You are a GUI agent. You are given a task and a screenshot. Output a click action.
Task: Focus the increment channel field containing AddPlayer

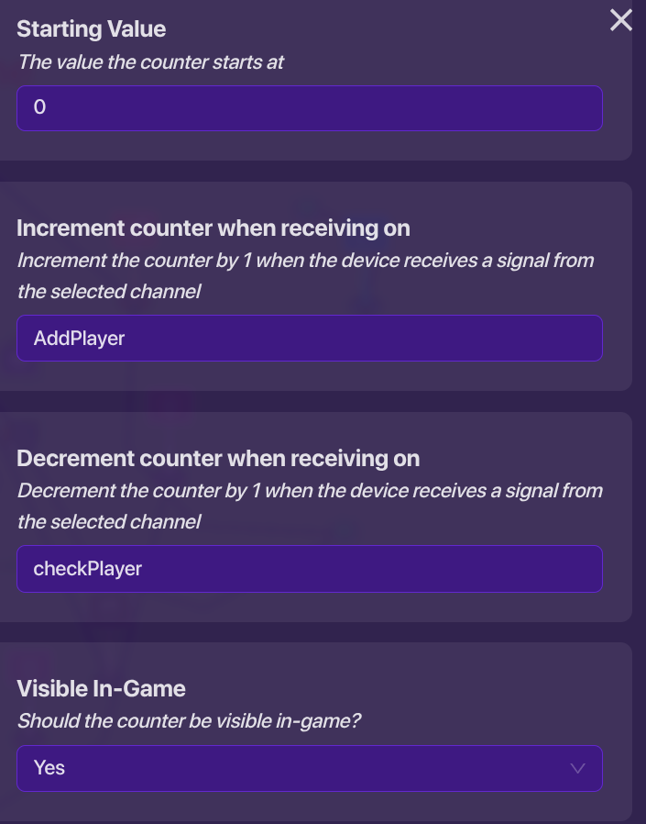click(x=309, y=339)
